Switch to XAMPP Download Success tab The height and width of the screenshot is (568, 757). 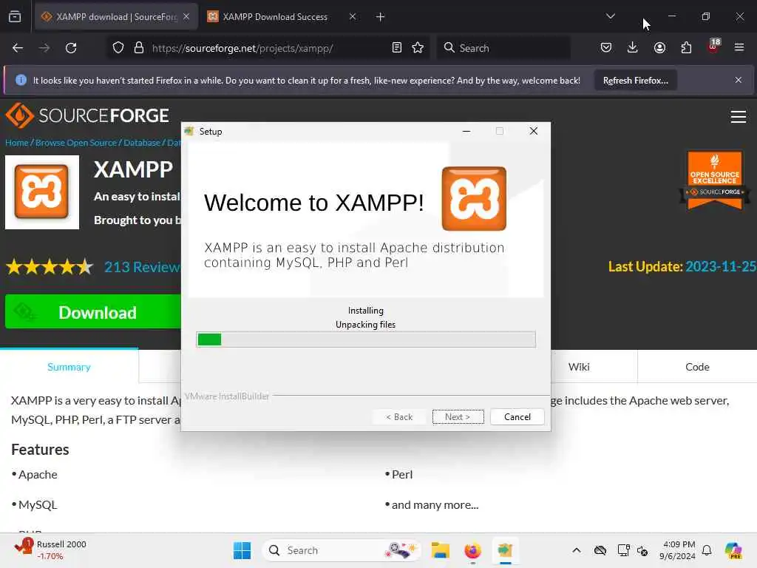(x=274, y=17)
